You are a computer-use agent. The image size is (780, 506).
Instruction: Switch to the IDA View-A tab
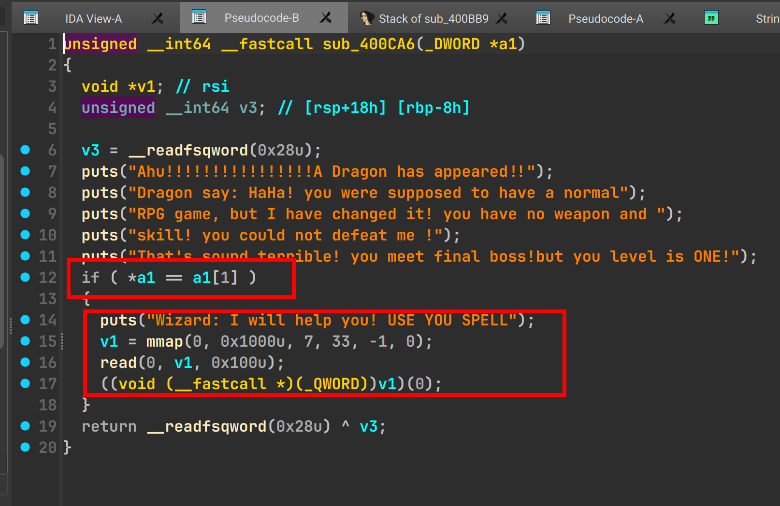click(93, 19)
